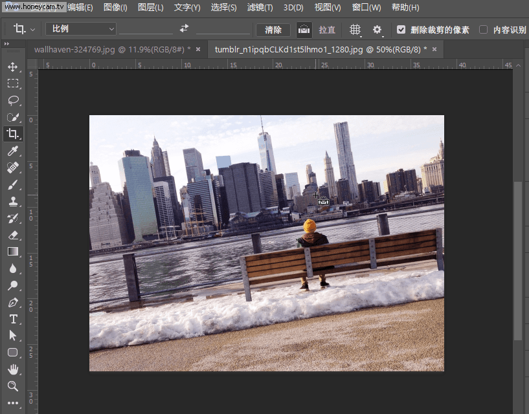Image resolution: width=529 pixels, height=414 pixels.
Task: Close the tumblr_n1ipqbCLKd1st5lhmo1_1280.jpg tab
Action: (434, 49)
